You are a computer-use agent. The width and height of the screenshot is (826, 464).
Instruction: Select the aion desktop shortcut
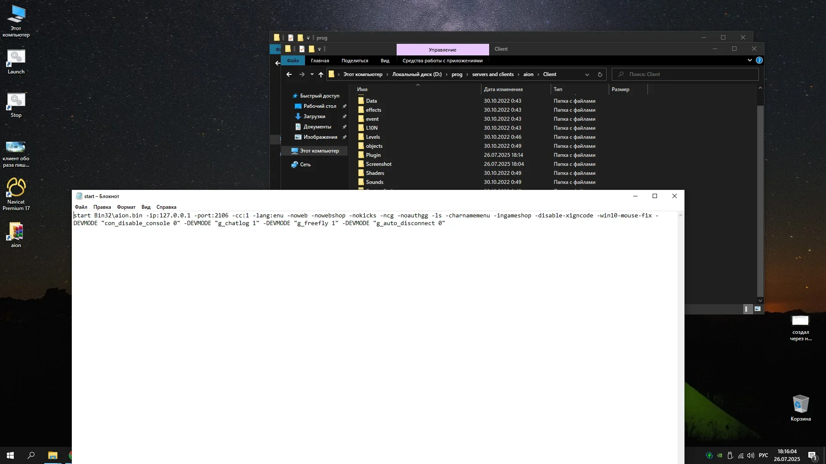(16, 235)
